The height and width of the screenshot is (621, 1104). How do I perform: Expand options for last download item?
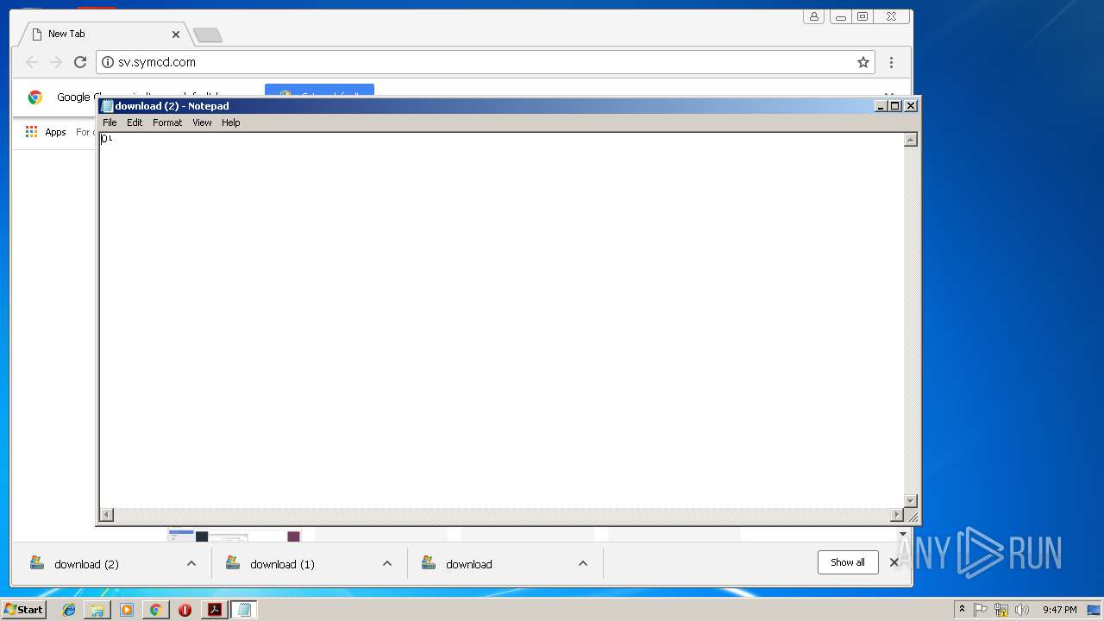coord(583,563)
